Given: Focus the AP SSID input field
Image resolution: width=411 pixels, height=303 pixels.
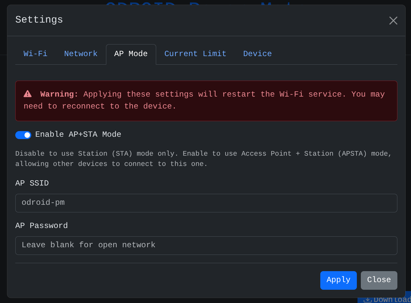Looking at the screenshot, I should (x=206, y=203).
